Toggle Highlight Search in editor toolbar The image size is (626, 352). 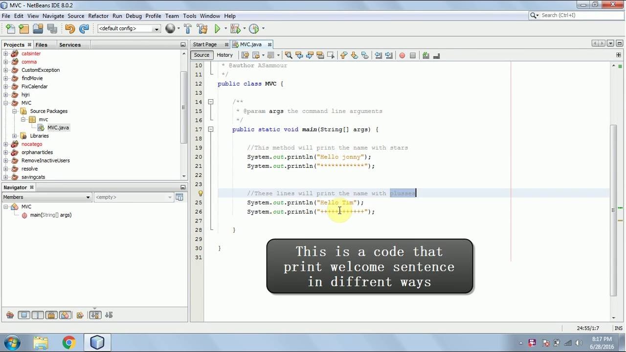point(320,55)
